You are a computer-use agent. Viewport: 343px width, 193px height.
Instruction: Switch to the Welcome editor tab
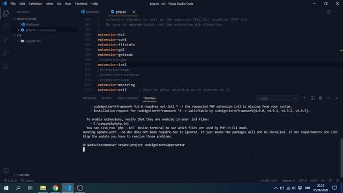(x=91, y=12)
